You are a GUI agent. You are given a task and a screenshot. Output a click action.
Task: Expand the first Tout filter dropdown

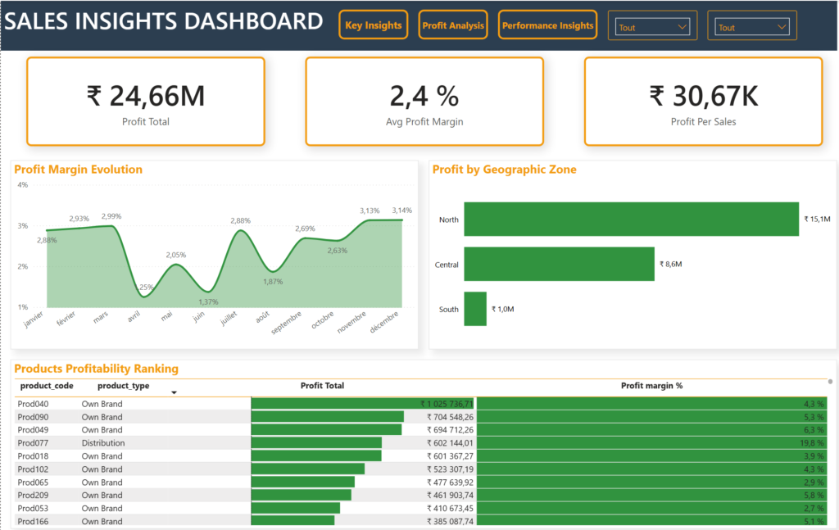(x=653, y=27)
